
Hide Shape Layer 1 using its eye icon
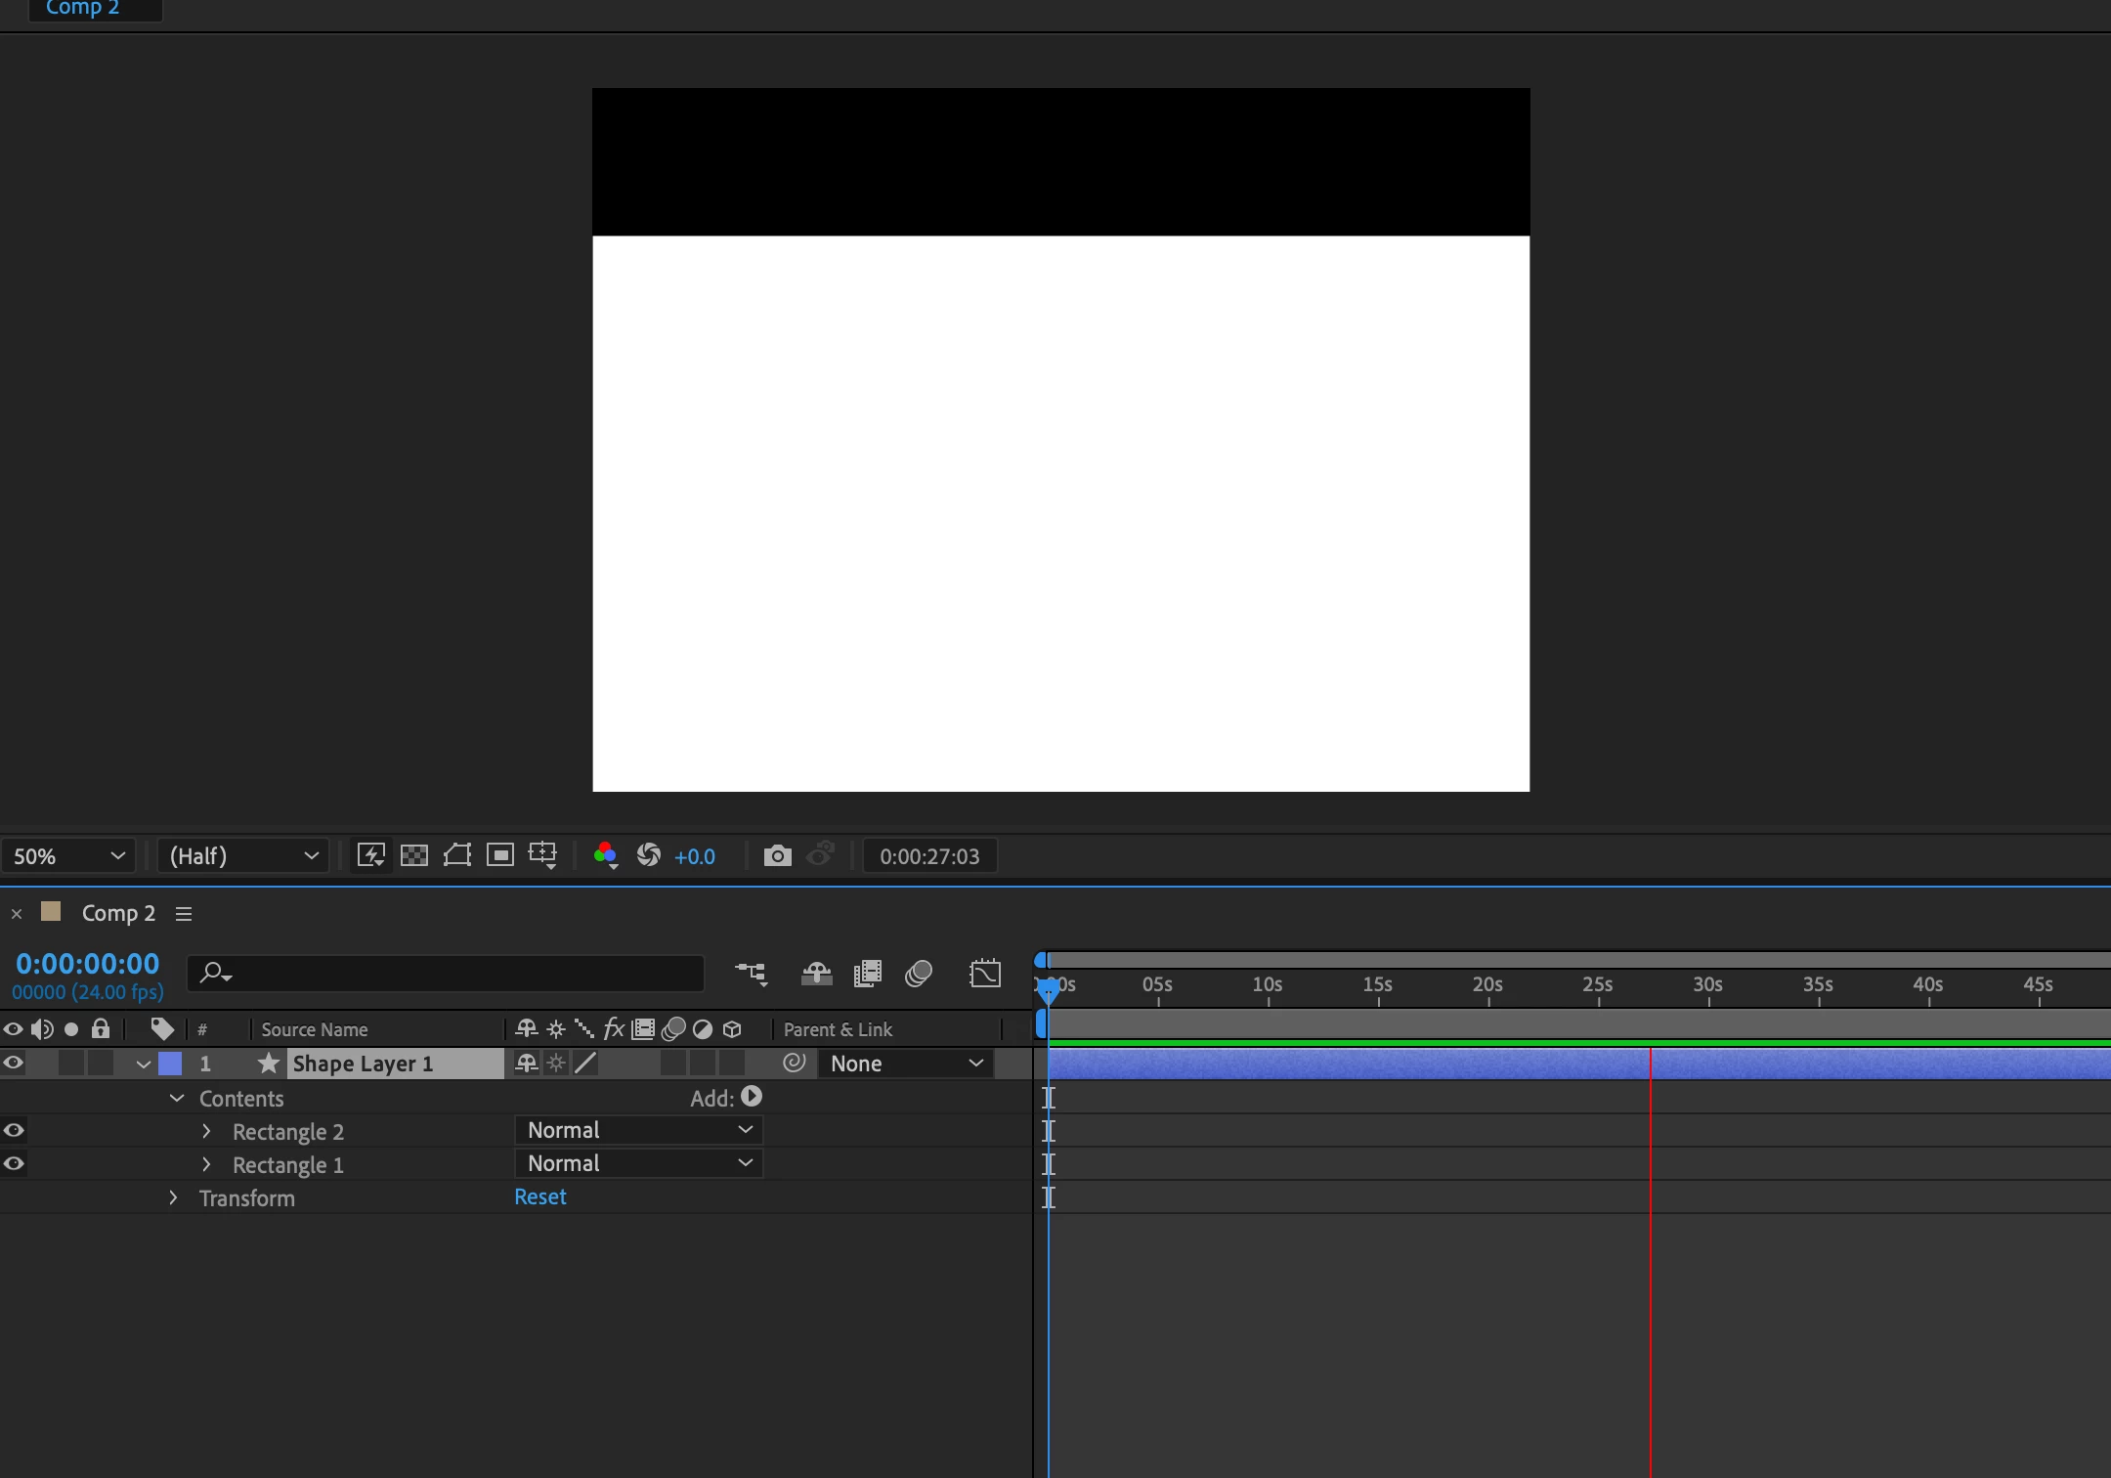coord(14,1064)
